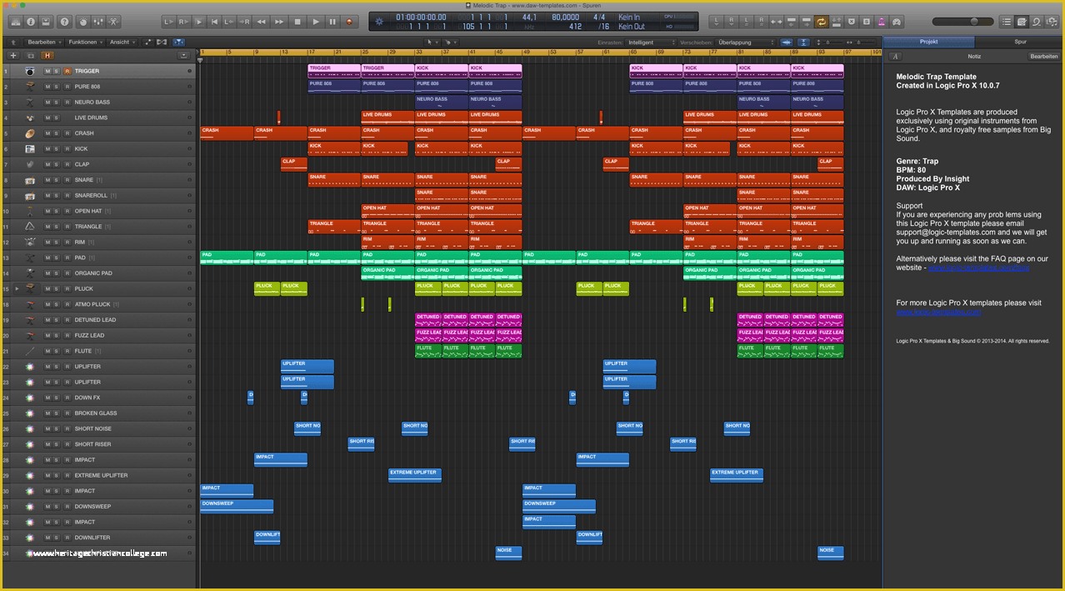This screenshot has width=1065, height=591.
Task: Open the Funktionen menu
Action: (85, 42)
